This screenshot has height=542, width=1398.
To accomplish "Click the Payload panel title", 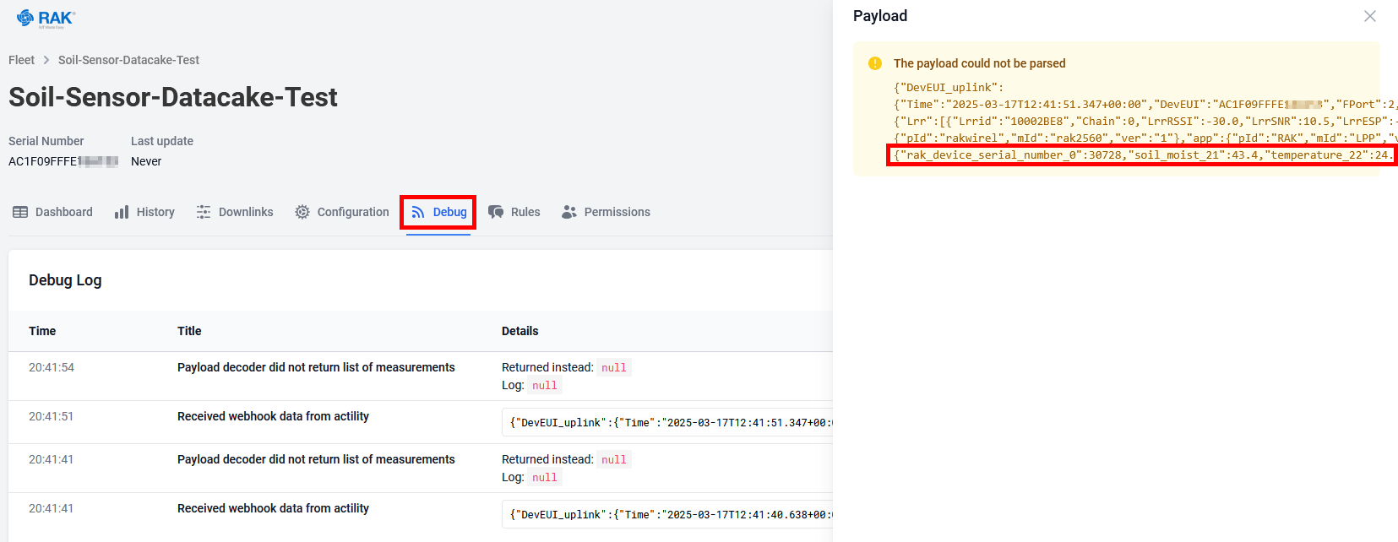I will pos(880,16).
